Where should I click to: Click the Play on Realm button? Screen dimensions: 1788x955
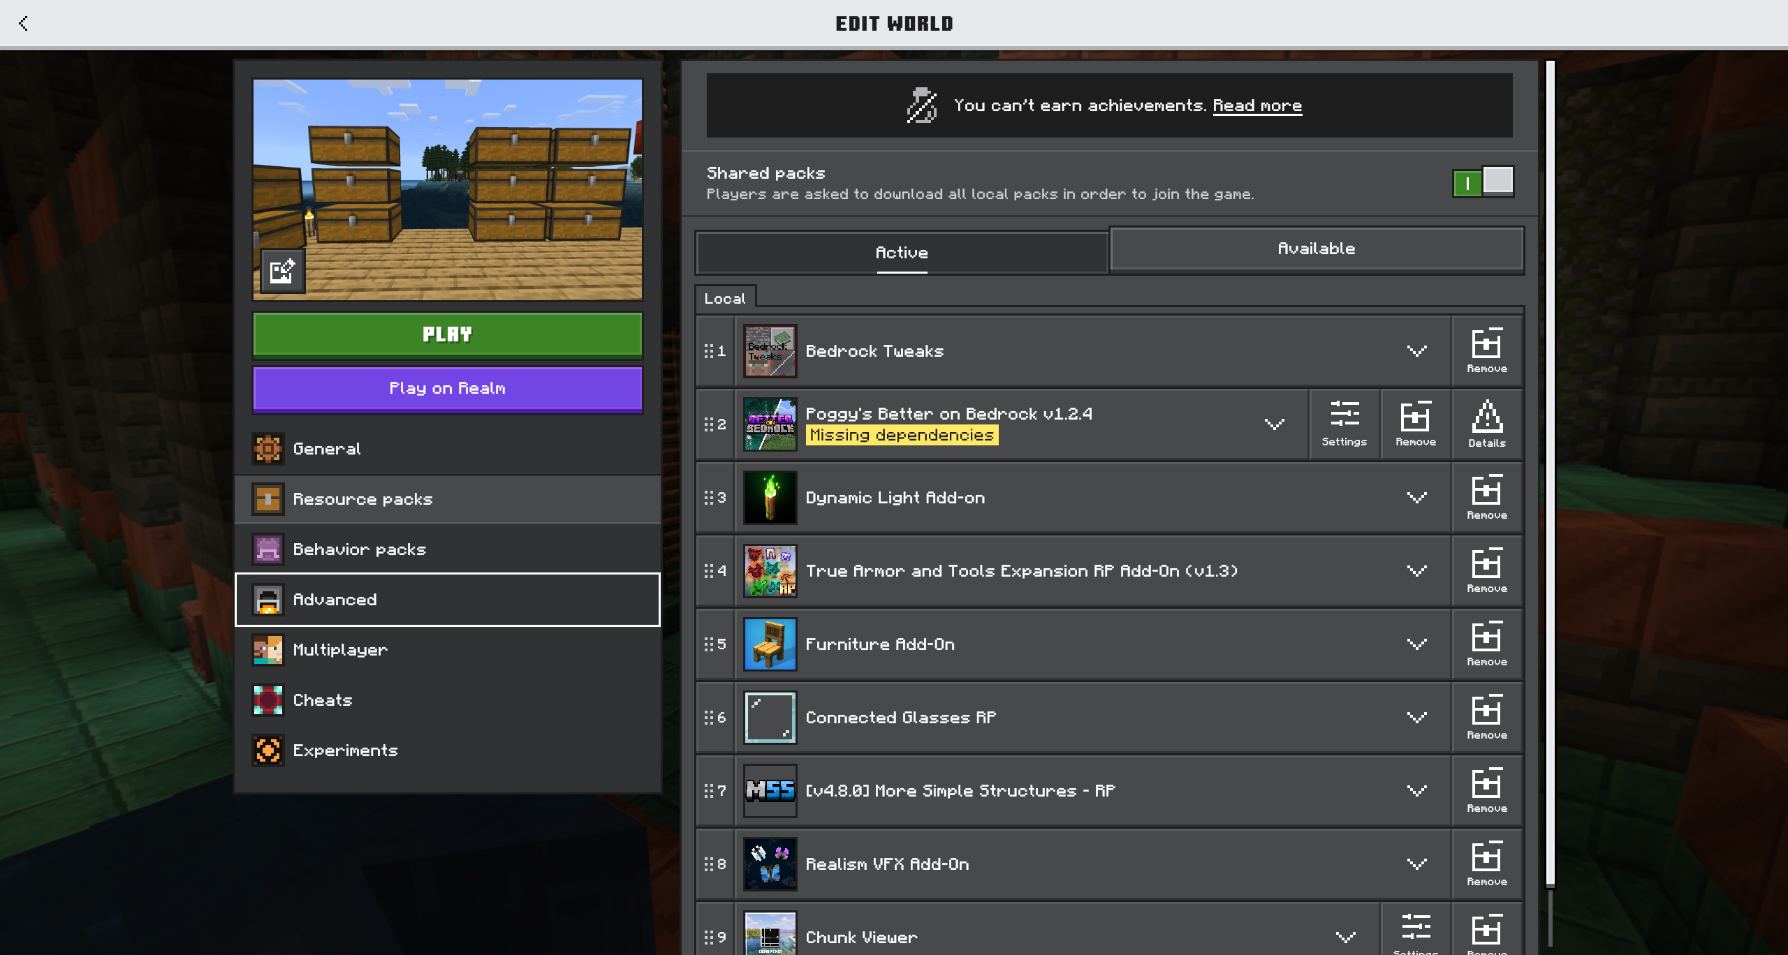click(x=447, y=388)
